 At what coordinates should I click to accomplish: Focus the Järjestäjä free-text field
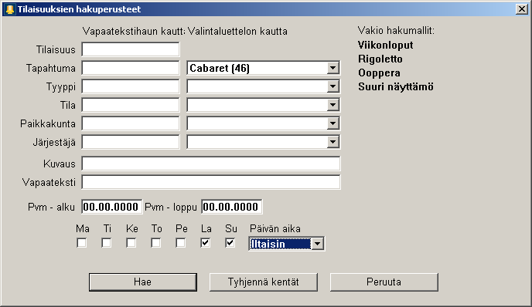131,142
